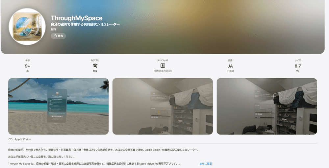
Task: Click the サイズ label
Action: click(x=298, y=60)
